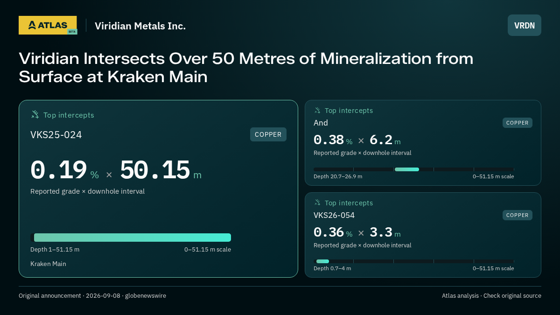This screenshot has height=315, width=560.
Task: Click the drill icon in the VKS25-024 card
Action: coord(35,114)
